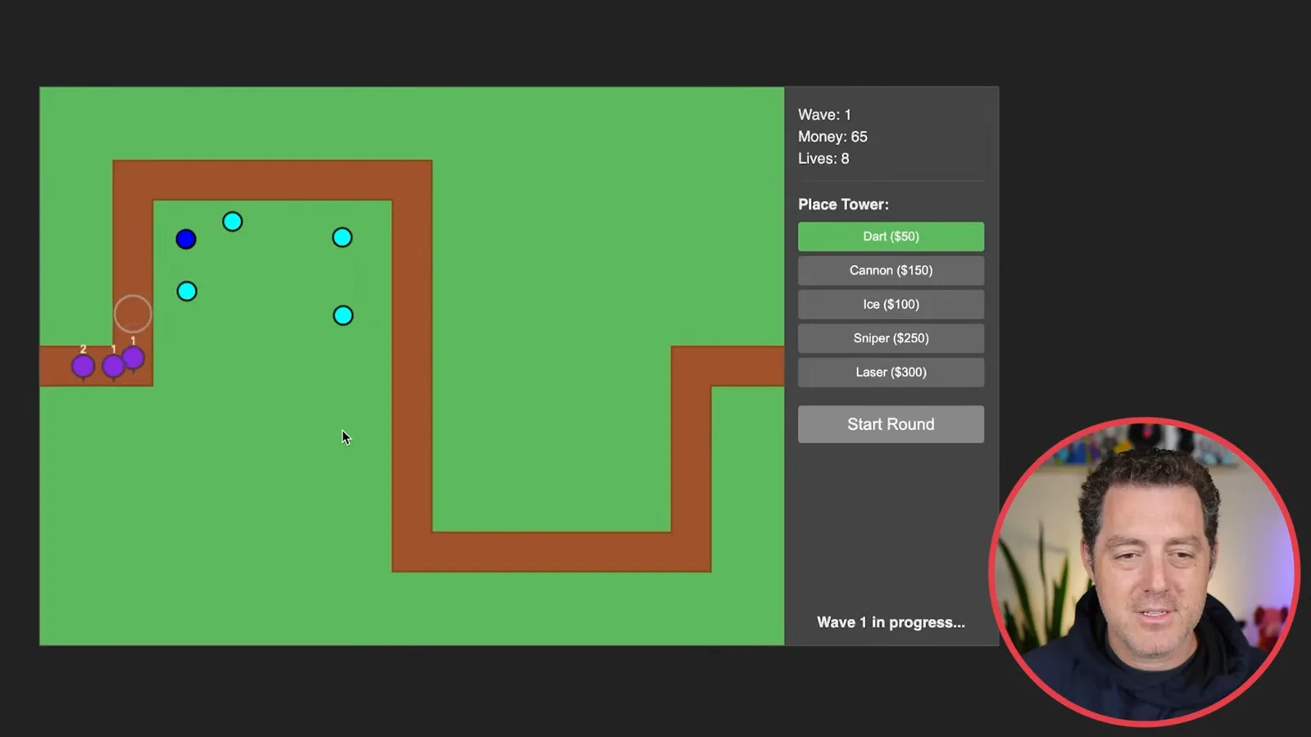Click the cyan tower nearest the top path
The image size is (1311, 737).
(x=233, y=222)
